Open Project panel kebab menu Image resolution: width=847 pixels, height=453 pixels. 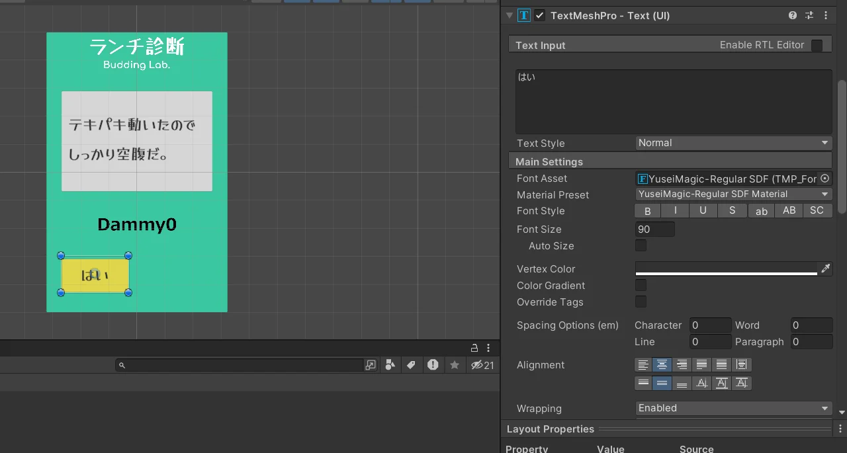point(488,348)
